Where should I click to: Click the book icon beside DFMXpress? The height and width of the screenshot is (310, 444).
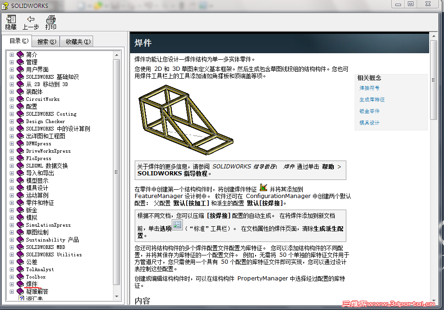click(x=20, y=143)
